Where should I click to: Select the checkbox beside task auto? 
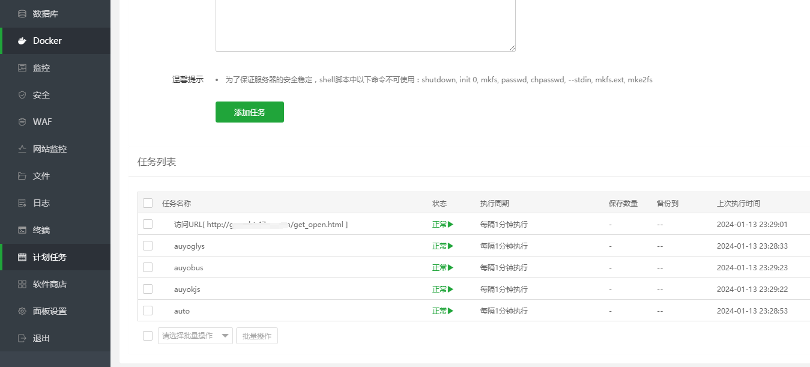[x=148, y=311]
